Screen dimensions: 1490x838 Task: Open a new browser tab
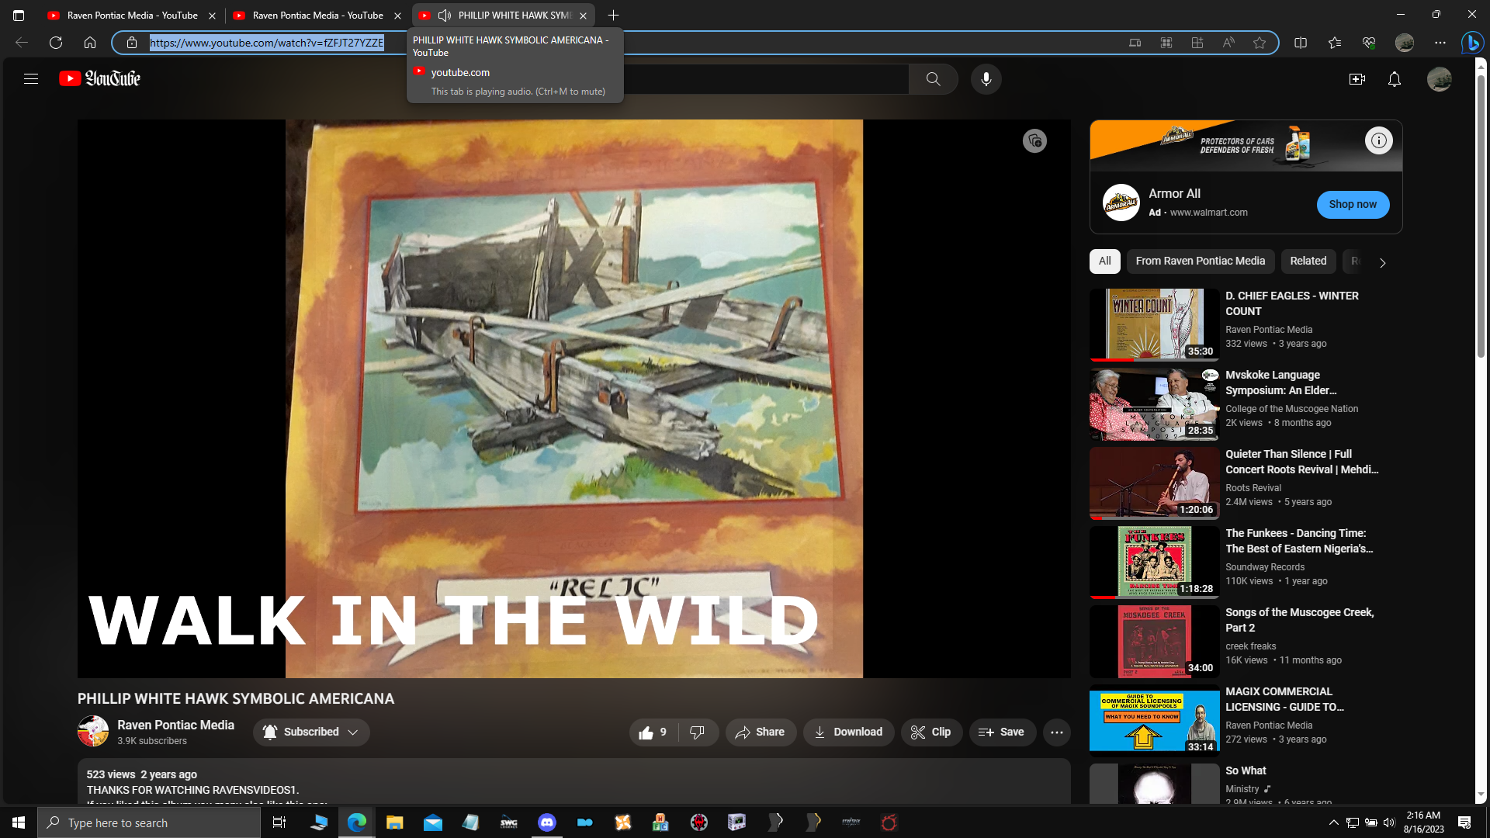pos(613,15)
